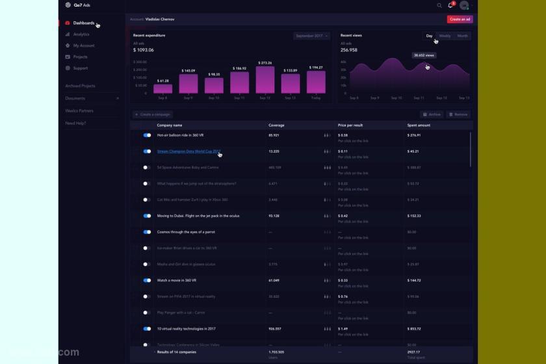
Task: Click coverage people icon for 10 virtual reality row
Action: (327, 329)
